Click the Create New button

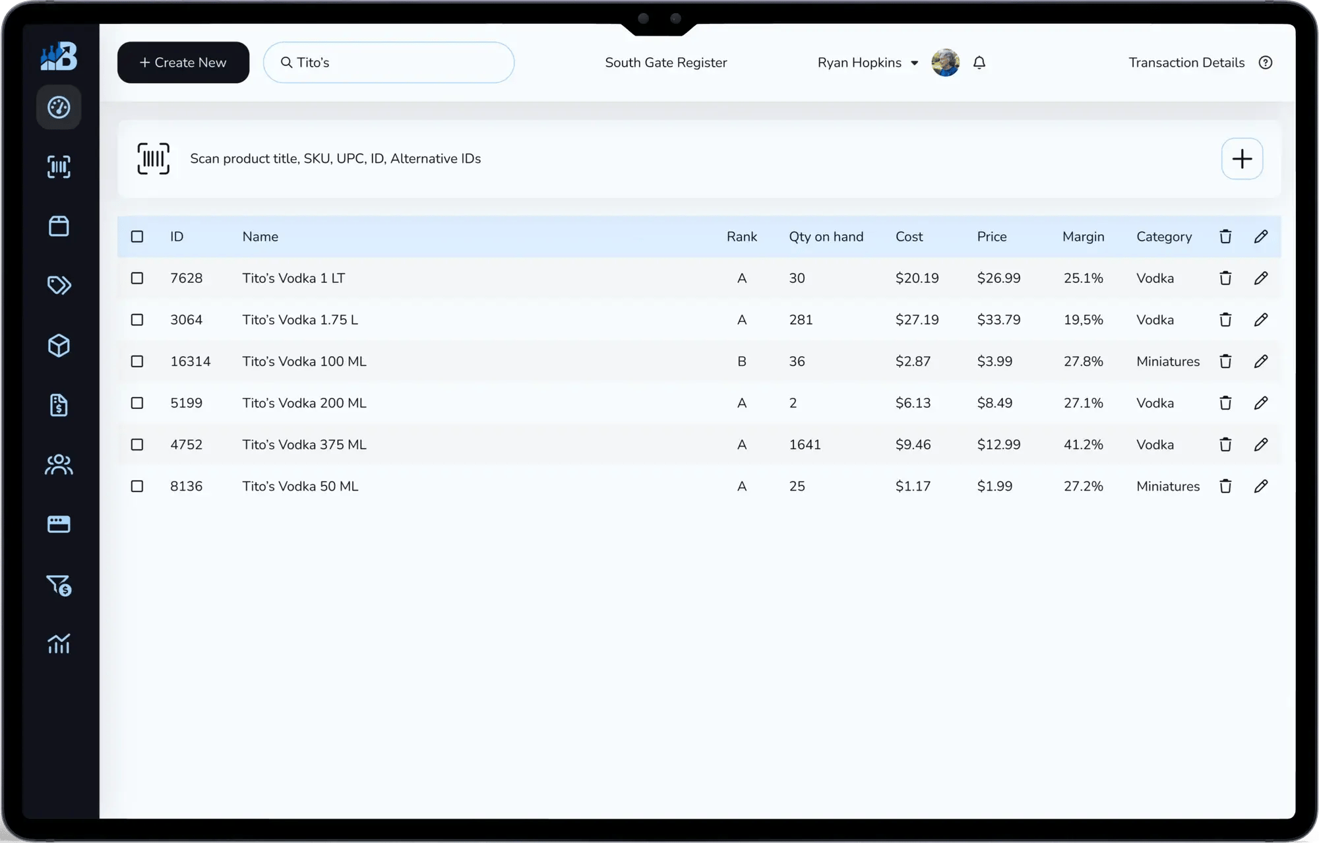click(183, 63)
